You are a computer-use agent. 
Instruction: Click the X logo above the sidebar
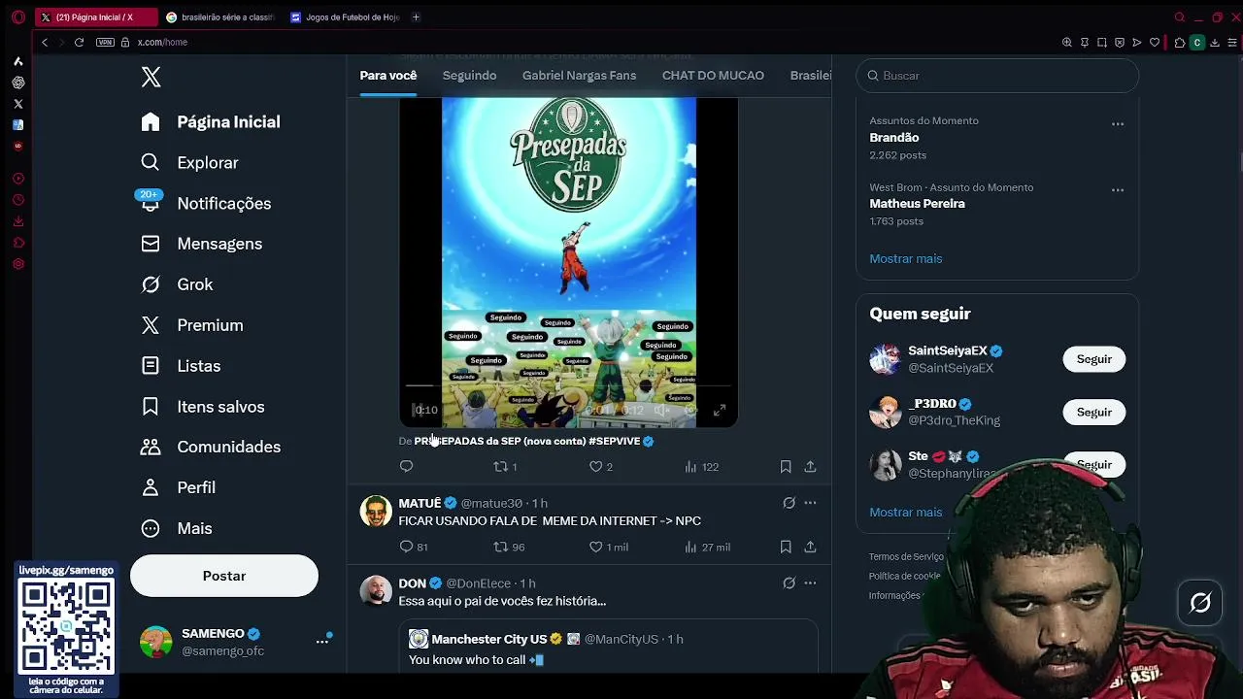coord(151,78)
